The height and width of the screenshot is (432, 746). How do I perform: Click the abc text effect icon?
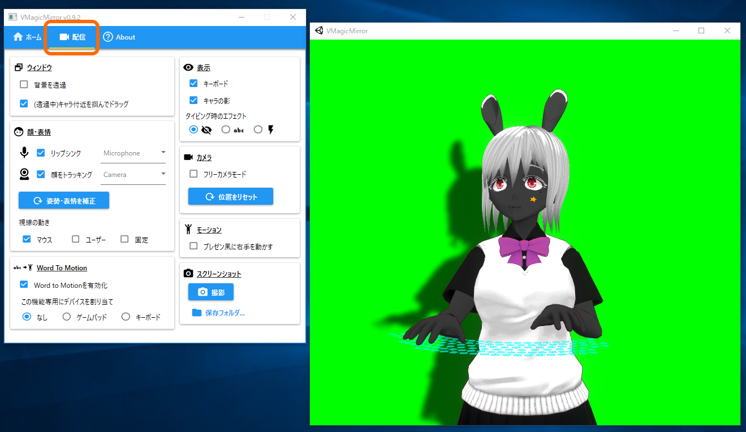pyautogui.click(x=239, y=130)
